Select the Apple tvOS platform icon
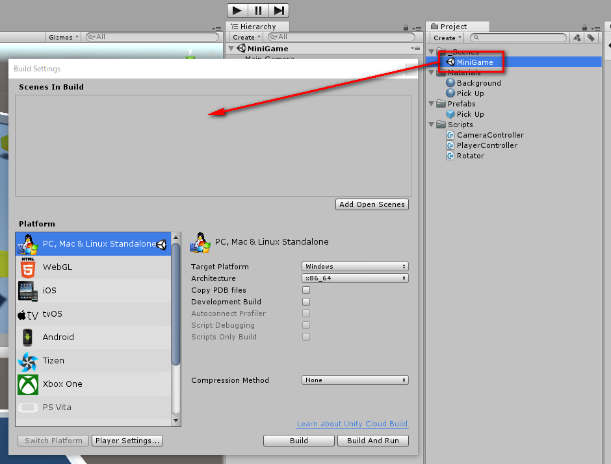This screenshot has width=611, height=464. point(28,314)
